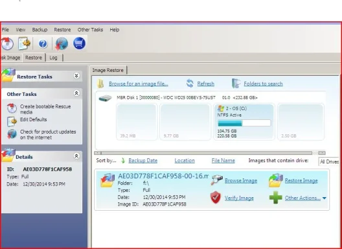Open the Backup menu
This screenshot has height=249, width=342.
(x=40, y=30)
